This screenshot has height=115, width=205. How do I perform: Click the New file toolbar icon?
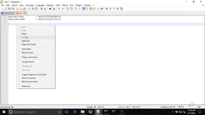(x=2, y=9)
